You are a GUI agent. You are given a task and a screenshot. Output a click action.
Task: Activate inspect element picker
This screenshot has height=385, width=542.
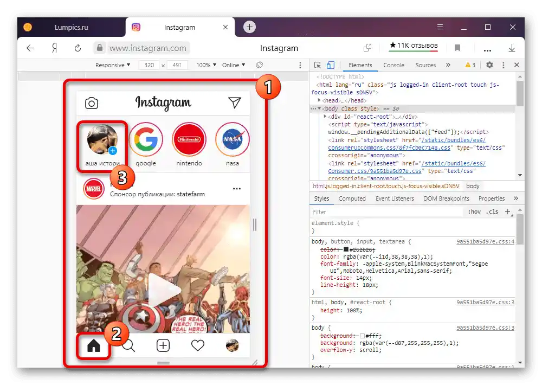pyautogui.click(x=317, y=65)
